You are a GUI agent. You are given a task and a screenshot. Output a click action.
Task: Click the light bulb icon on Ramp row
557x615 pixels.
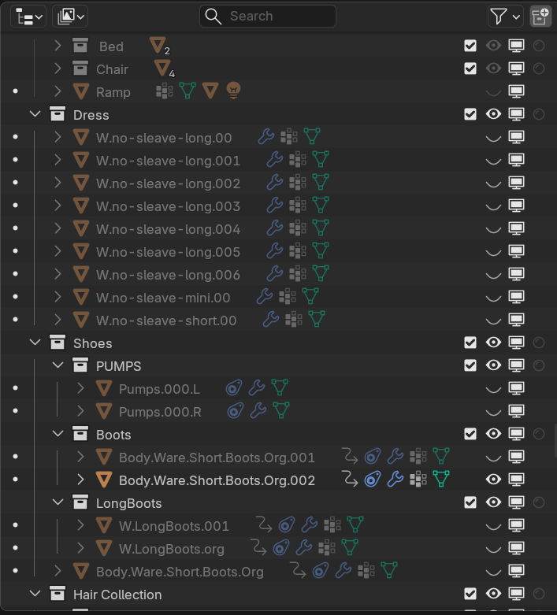(232, 92)
